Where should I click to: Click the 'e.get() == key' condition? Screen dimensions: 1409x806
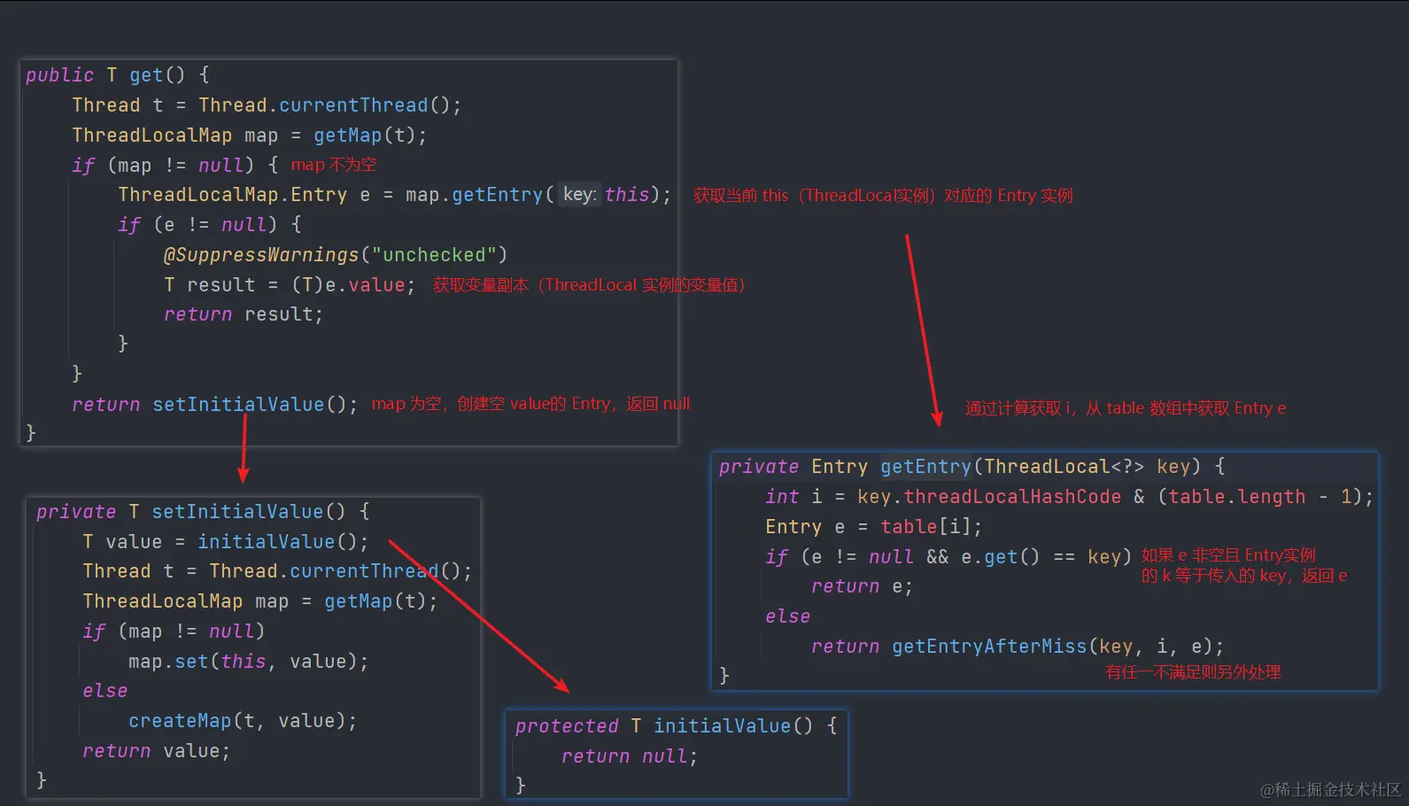pyautogui.click(x=1041, y=557)
